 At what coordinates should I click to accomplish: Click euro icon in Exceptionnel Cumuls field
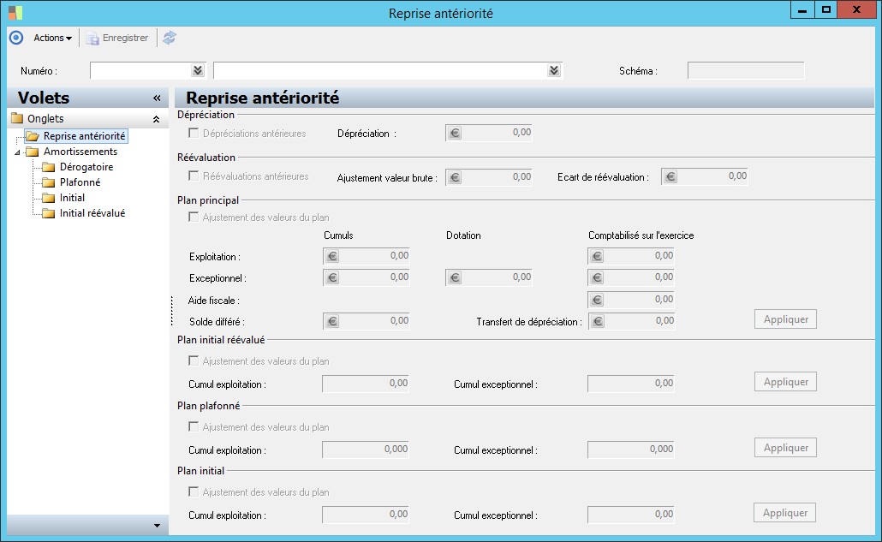point(332,277)
